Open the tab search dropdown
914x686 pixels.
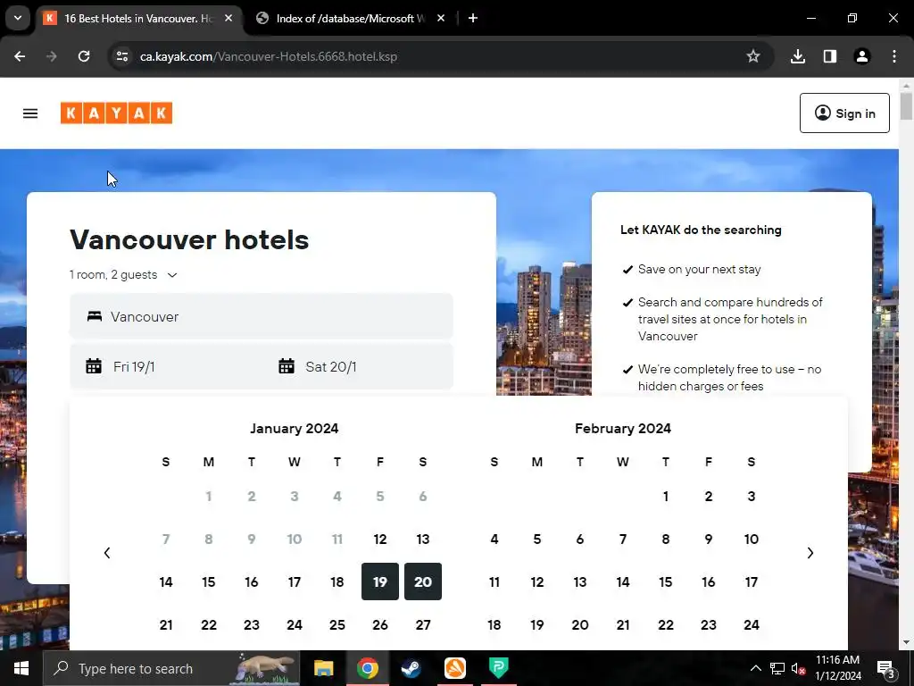[18, 18]
